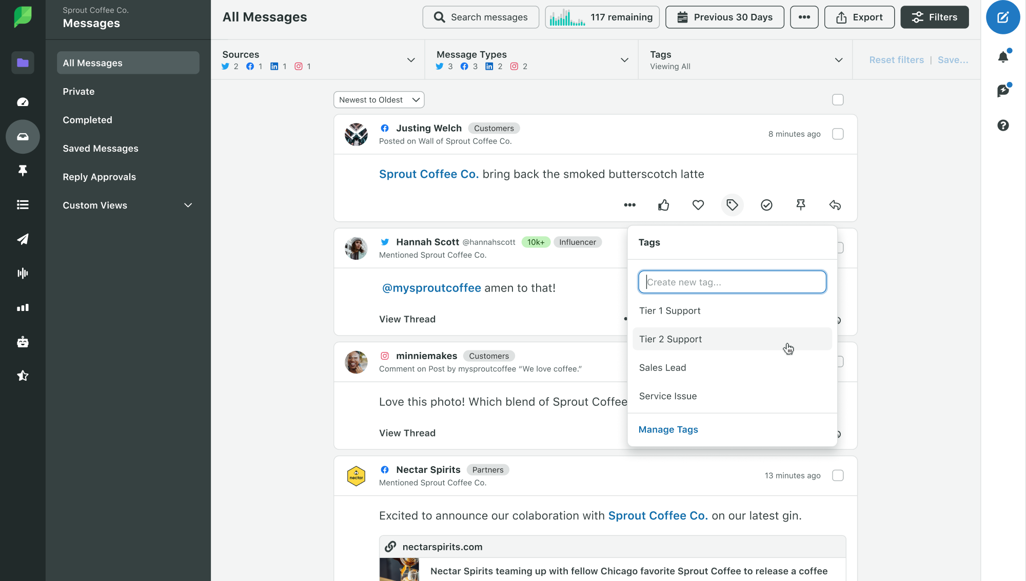Focus the Create new tag field
Screen dimensions: 1026x581
732,282
